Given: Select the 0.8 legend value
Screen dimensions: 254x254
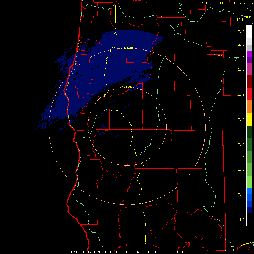Looking at the screenshot, I should 241,107.
